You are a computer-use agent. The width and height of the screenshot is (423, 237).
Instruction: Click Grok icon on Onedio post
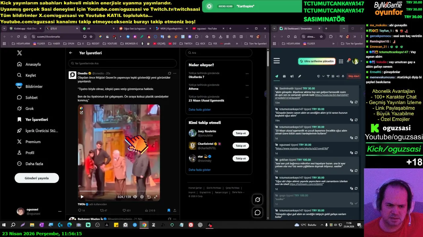tap(169, 73)
